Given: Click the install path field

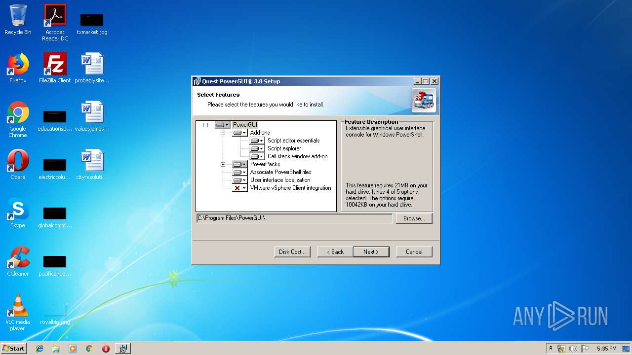Looking at the screenshot, I should point(294,218).
